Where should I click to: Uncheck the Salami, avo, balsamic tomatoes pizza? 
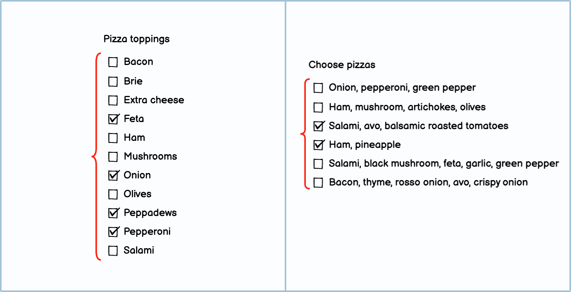(x=318, y=126)
